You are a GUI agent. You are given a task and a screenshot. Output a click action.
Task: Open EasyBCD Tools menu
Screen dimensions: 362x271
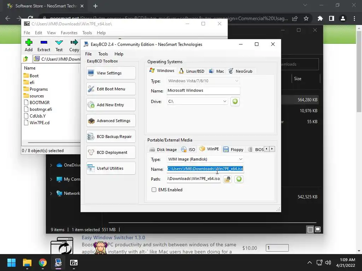103,54
